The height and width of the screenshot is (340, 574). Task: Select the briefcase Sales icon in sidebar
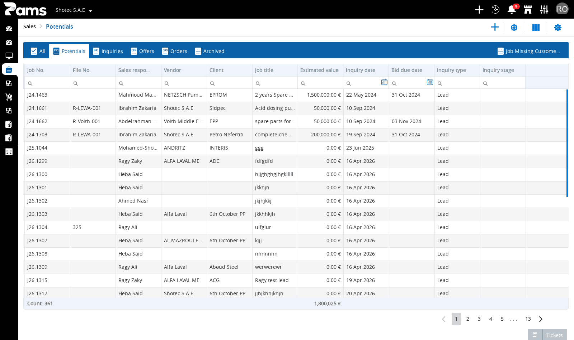point(9,69)
